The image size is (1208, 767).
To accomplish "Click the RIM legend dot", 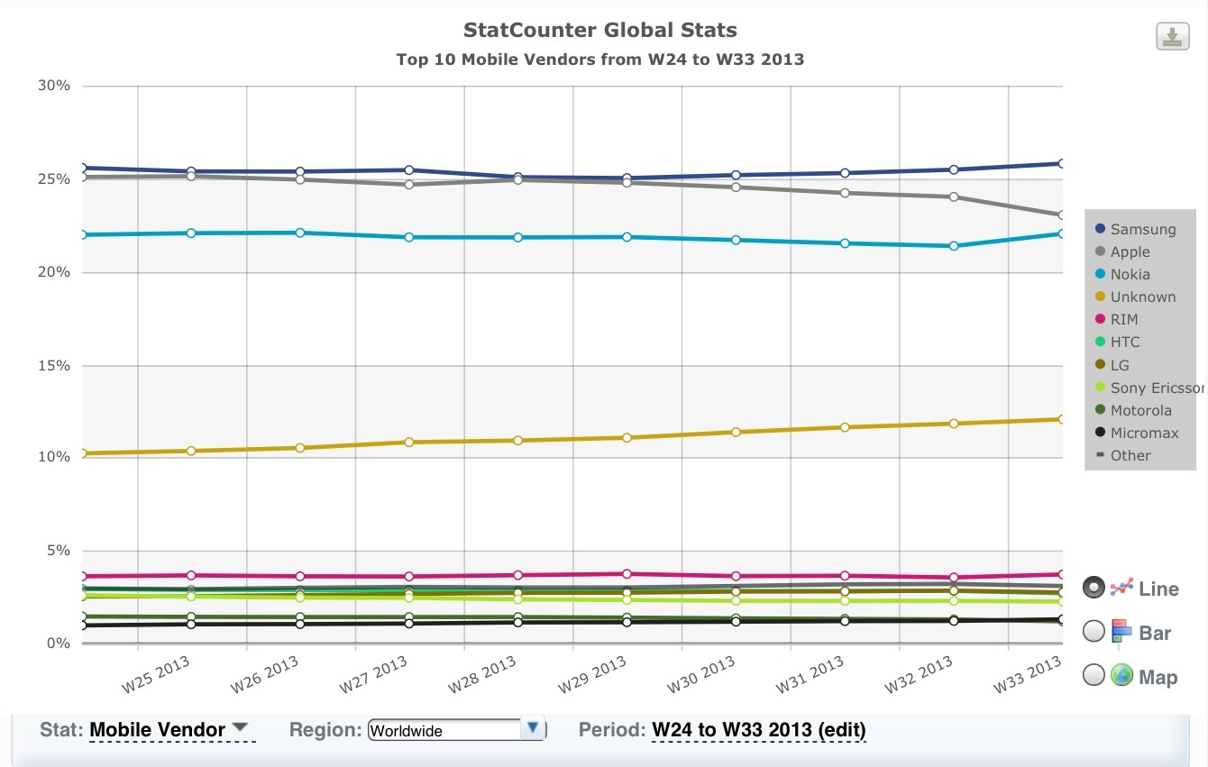I will (1099, 319).
